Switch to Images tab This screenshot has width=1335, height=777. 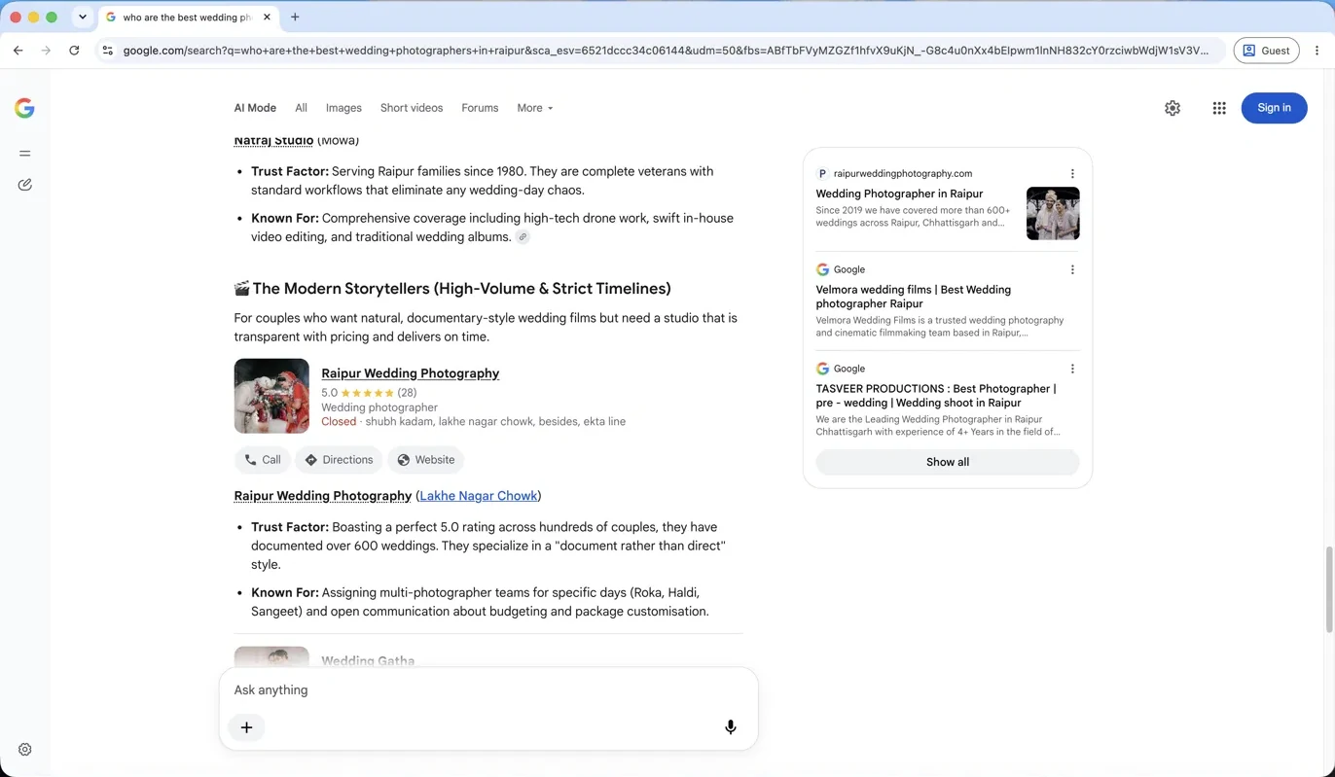[343, 108]
